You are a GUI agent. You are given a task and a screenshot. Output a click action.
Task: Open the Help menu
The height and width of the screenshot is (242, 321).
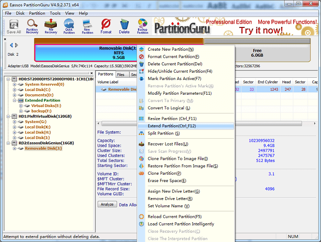click(x=83, y=13)
